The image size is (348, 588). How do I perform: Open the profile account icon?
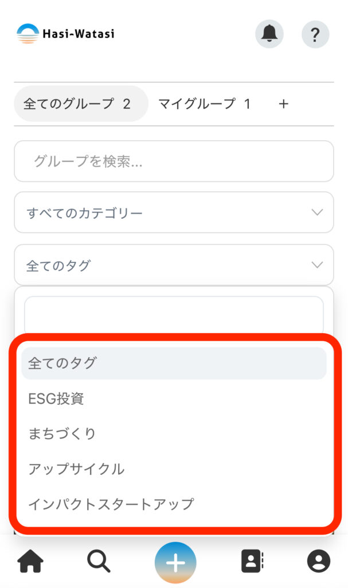pyautogui.click(x=319, y=562)
